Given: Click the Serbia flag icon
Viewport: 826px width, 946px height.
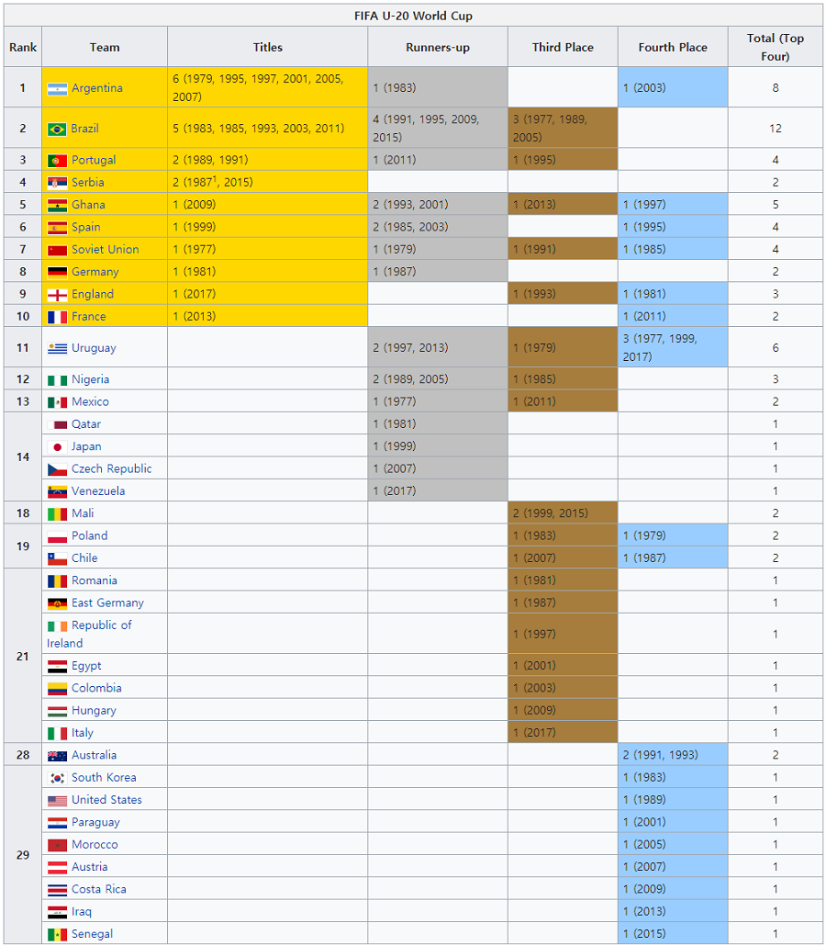Looking at the screenshot, I should point(57,183).
